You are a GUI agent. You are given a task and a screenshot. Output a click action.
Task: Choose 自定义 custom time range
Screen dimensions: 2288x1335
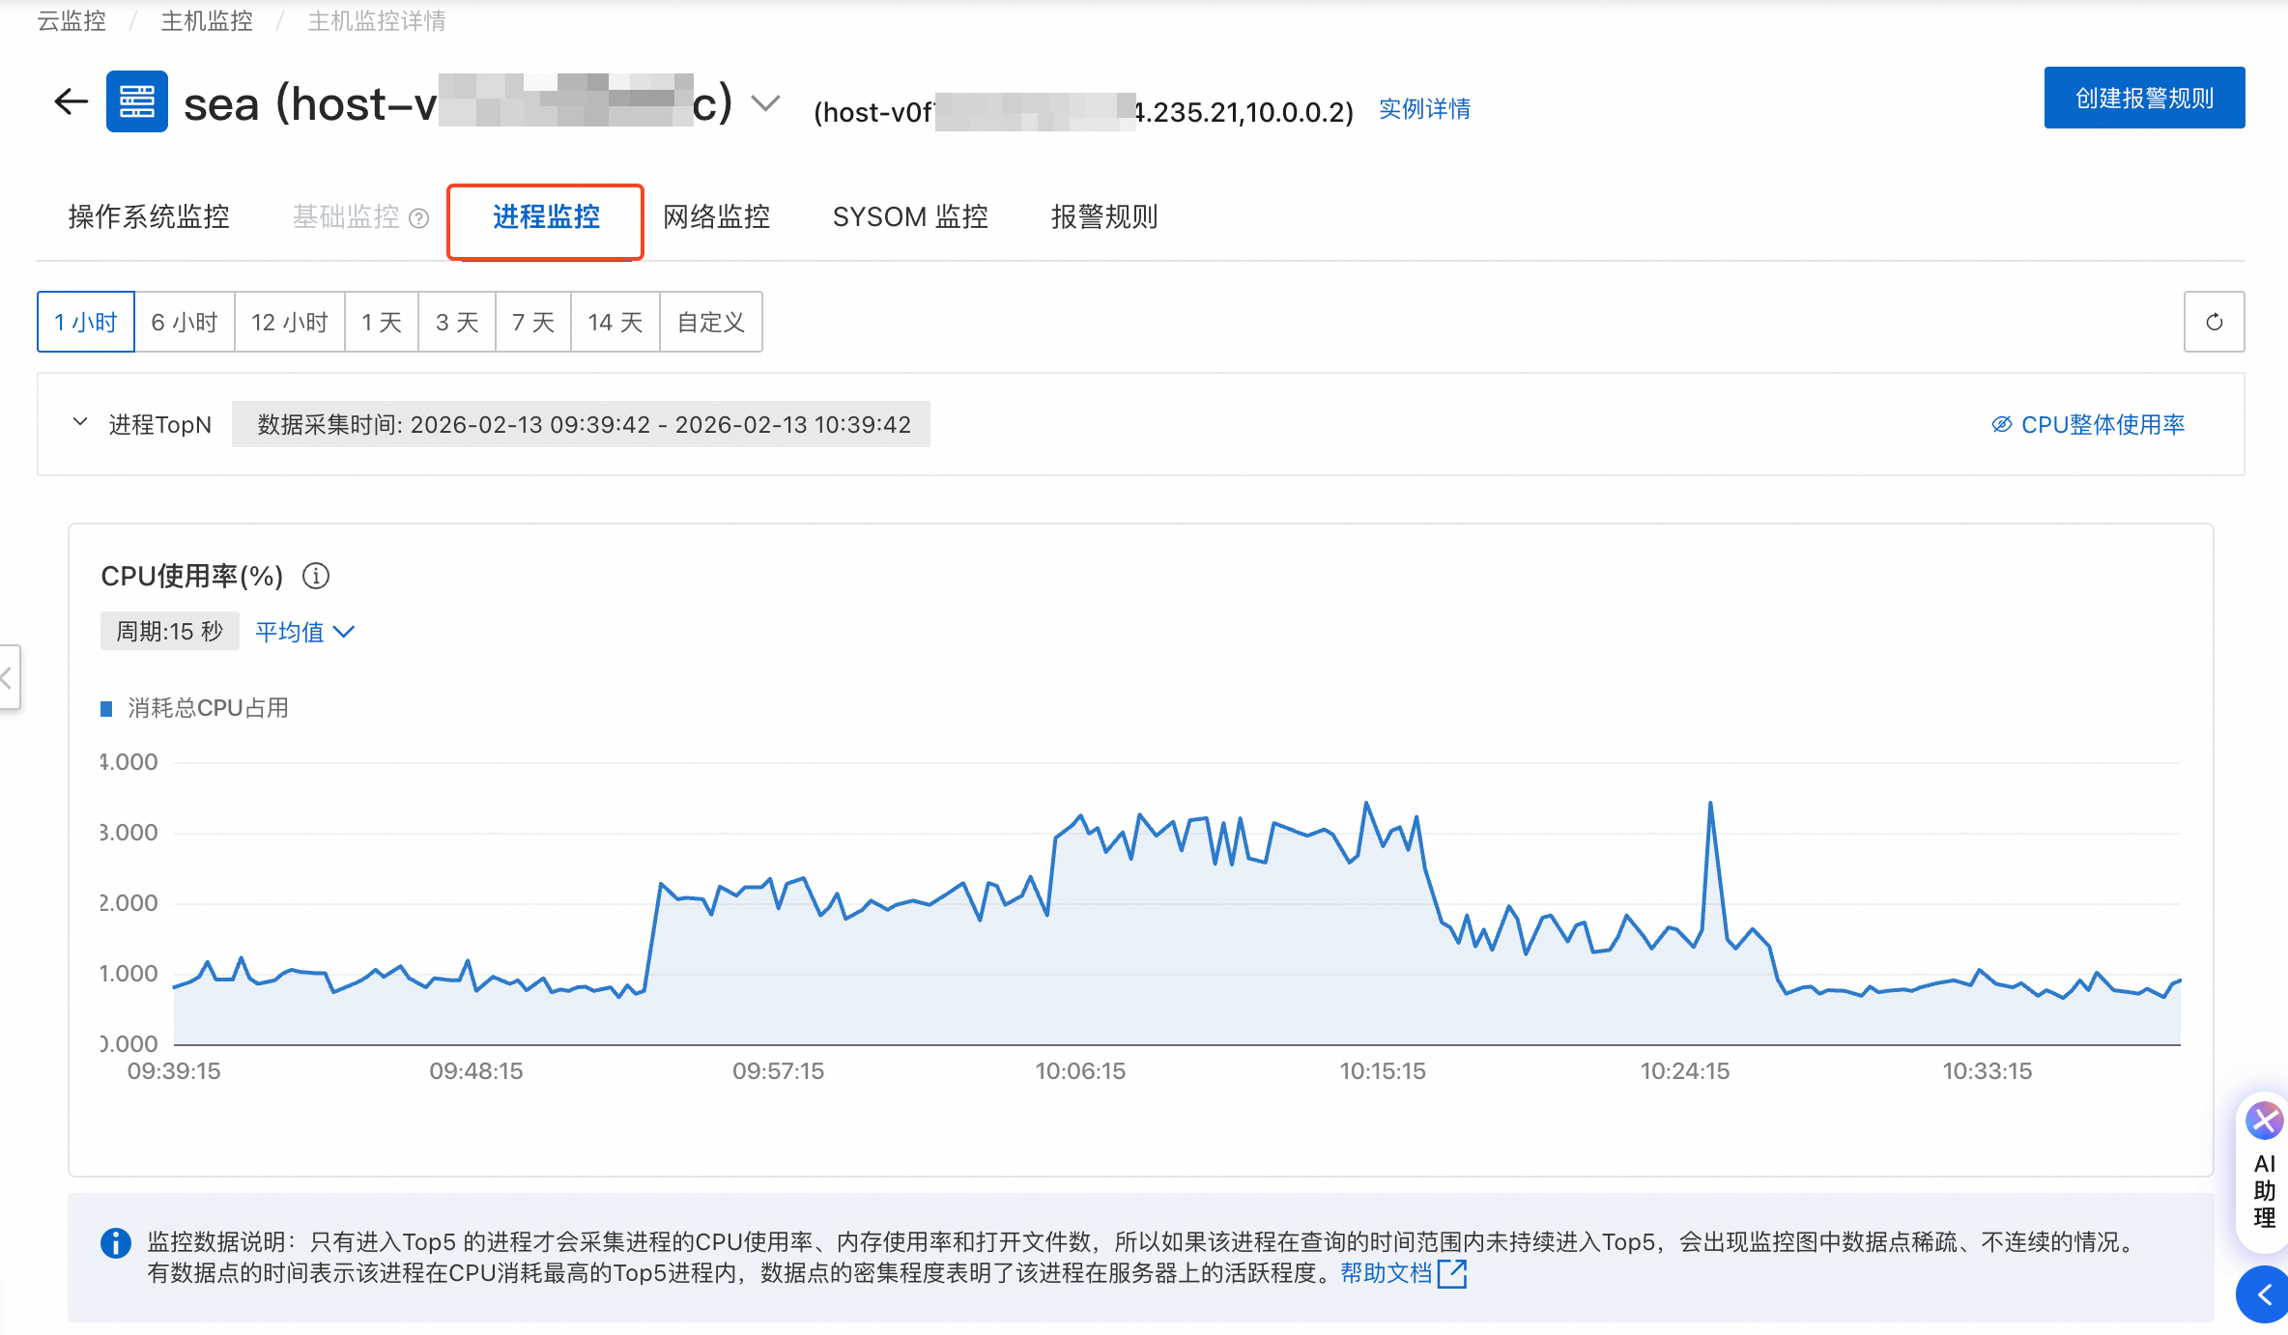pos(710,322)
